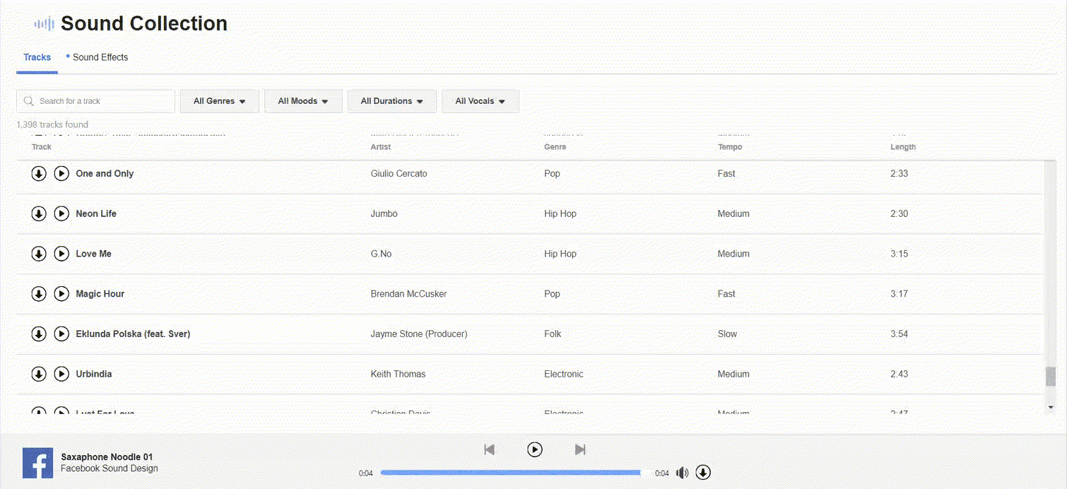1067x489 pixels.
Task: Download the currently playing Saxaphone Noodle 01
Action: [x=703, y=473]
